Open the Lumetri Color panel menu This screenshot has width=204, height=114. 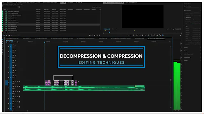(x=191, y=3)
